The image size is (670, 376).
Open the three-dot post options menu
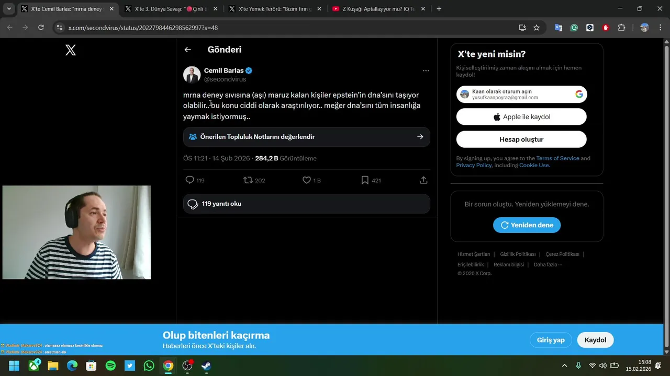[426, 70]
